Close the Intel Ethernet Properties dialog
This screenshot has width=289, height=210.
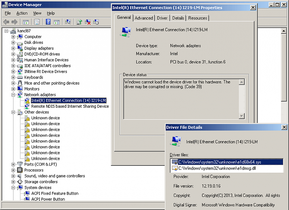click(253, 8)
